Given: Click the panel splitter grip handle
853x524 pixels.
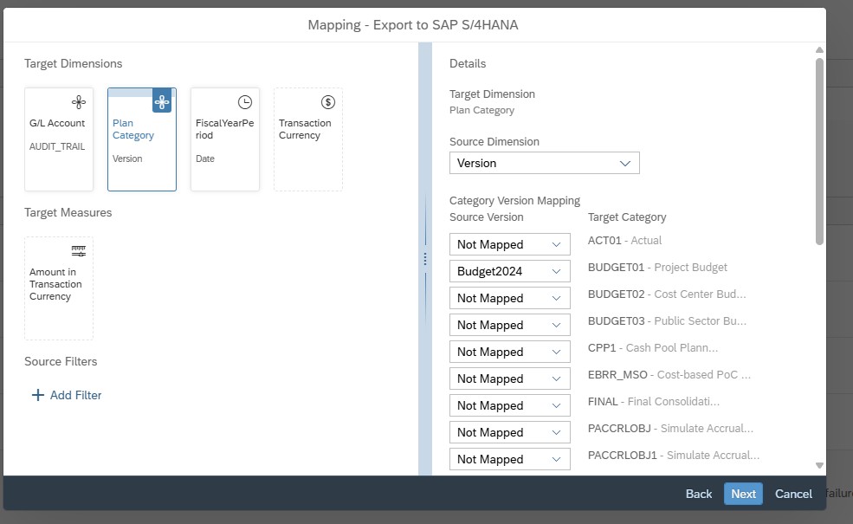Looking at the screenshot, I should click(x=424, y=258).
